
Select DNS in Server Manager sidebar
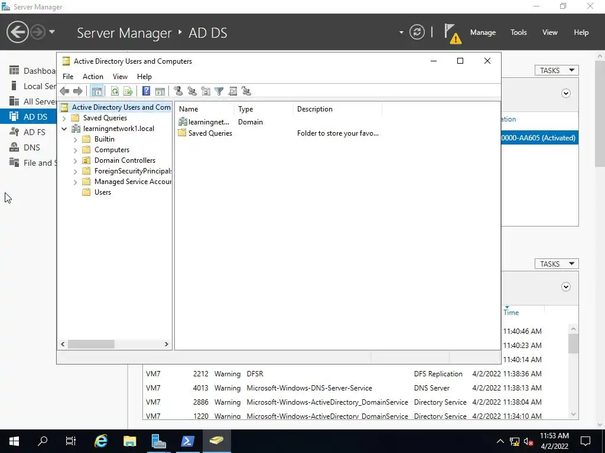point(25,147)
